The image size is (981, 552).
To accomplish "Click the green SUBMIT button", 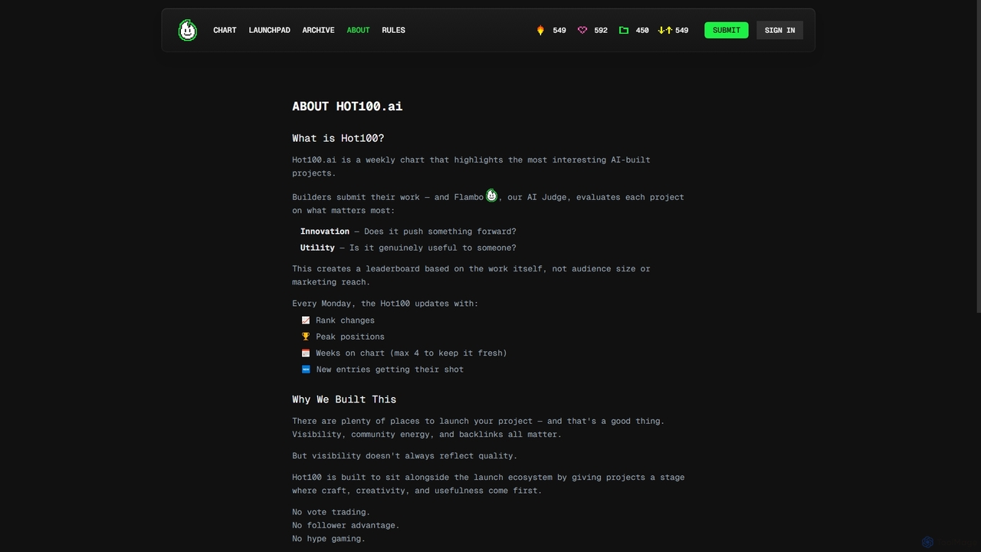I will [727, 30].
